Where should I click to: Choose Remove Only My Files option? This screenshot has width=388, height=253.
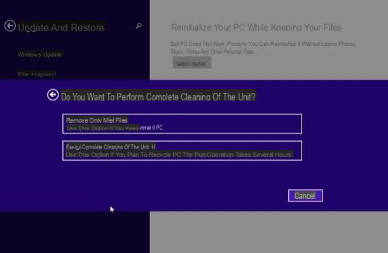point(182,124)
